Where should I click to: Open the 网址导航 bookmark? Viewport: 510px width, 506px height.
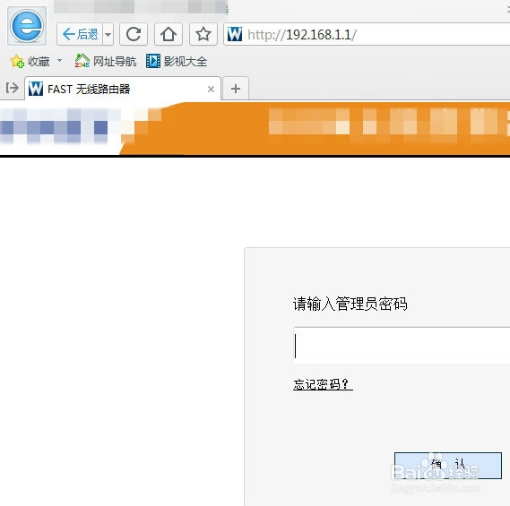pos(106,61)
